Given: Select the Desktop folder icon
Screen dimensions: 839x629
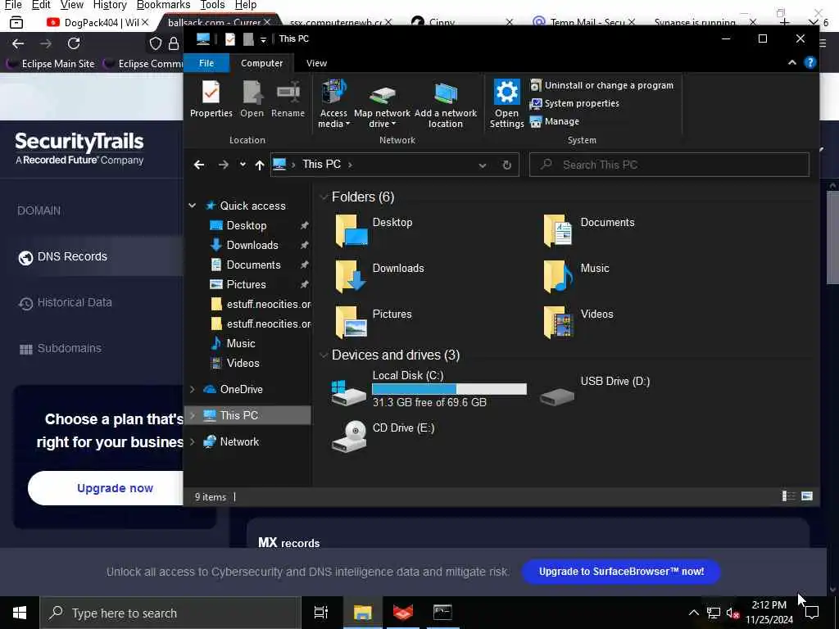Looking at the screenshot, I should pos(351,231).
